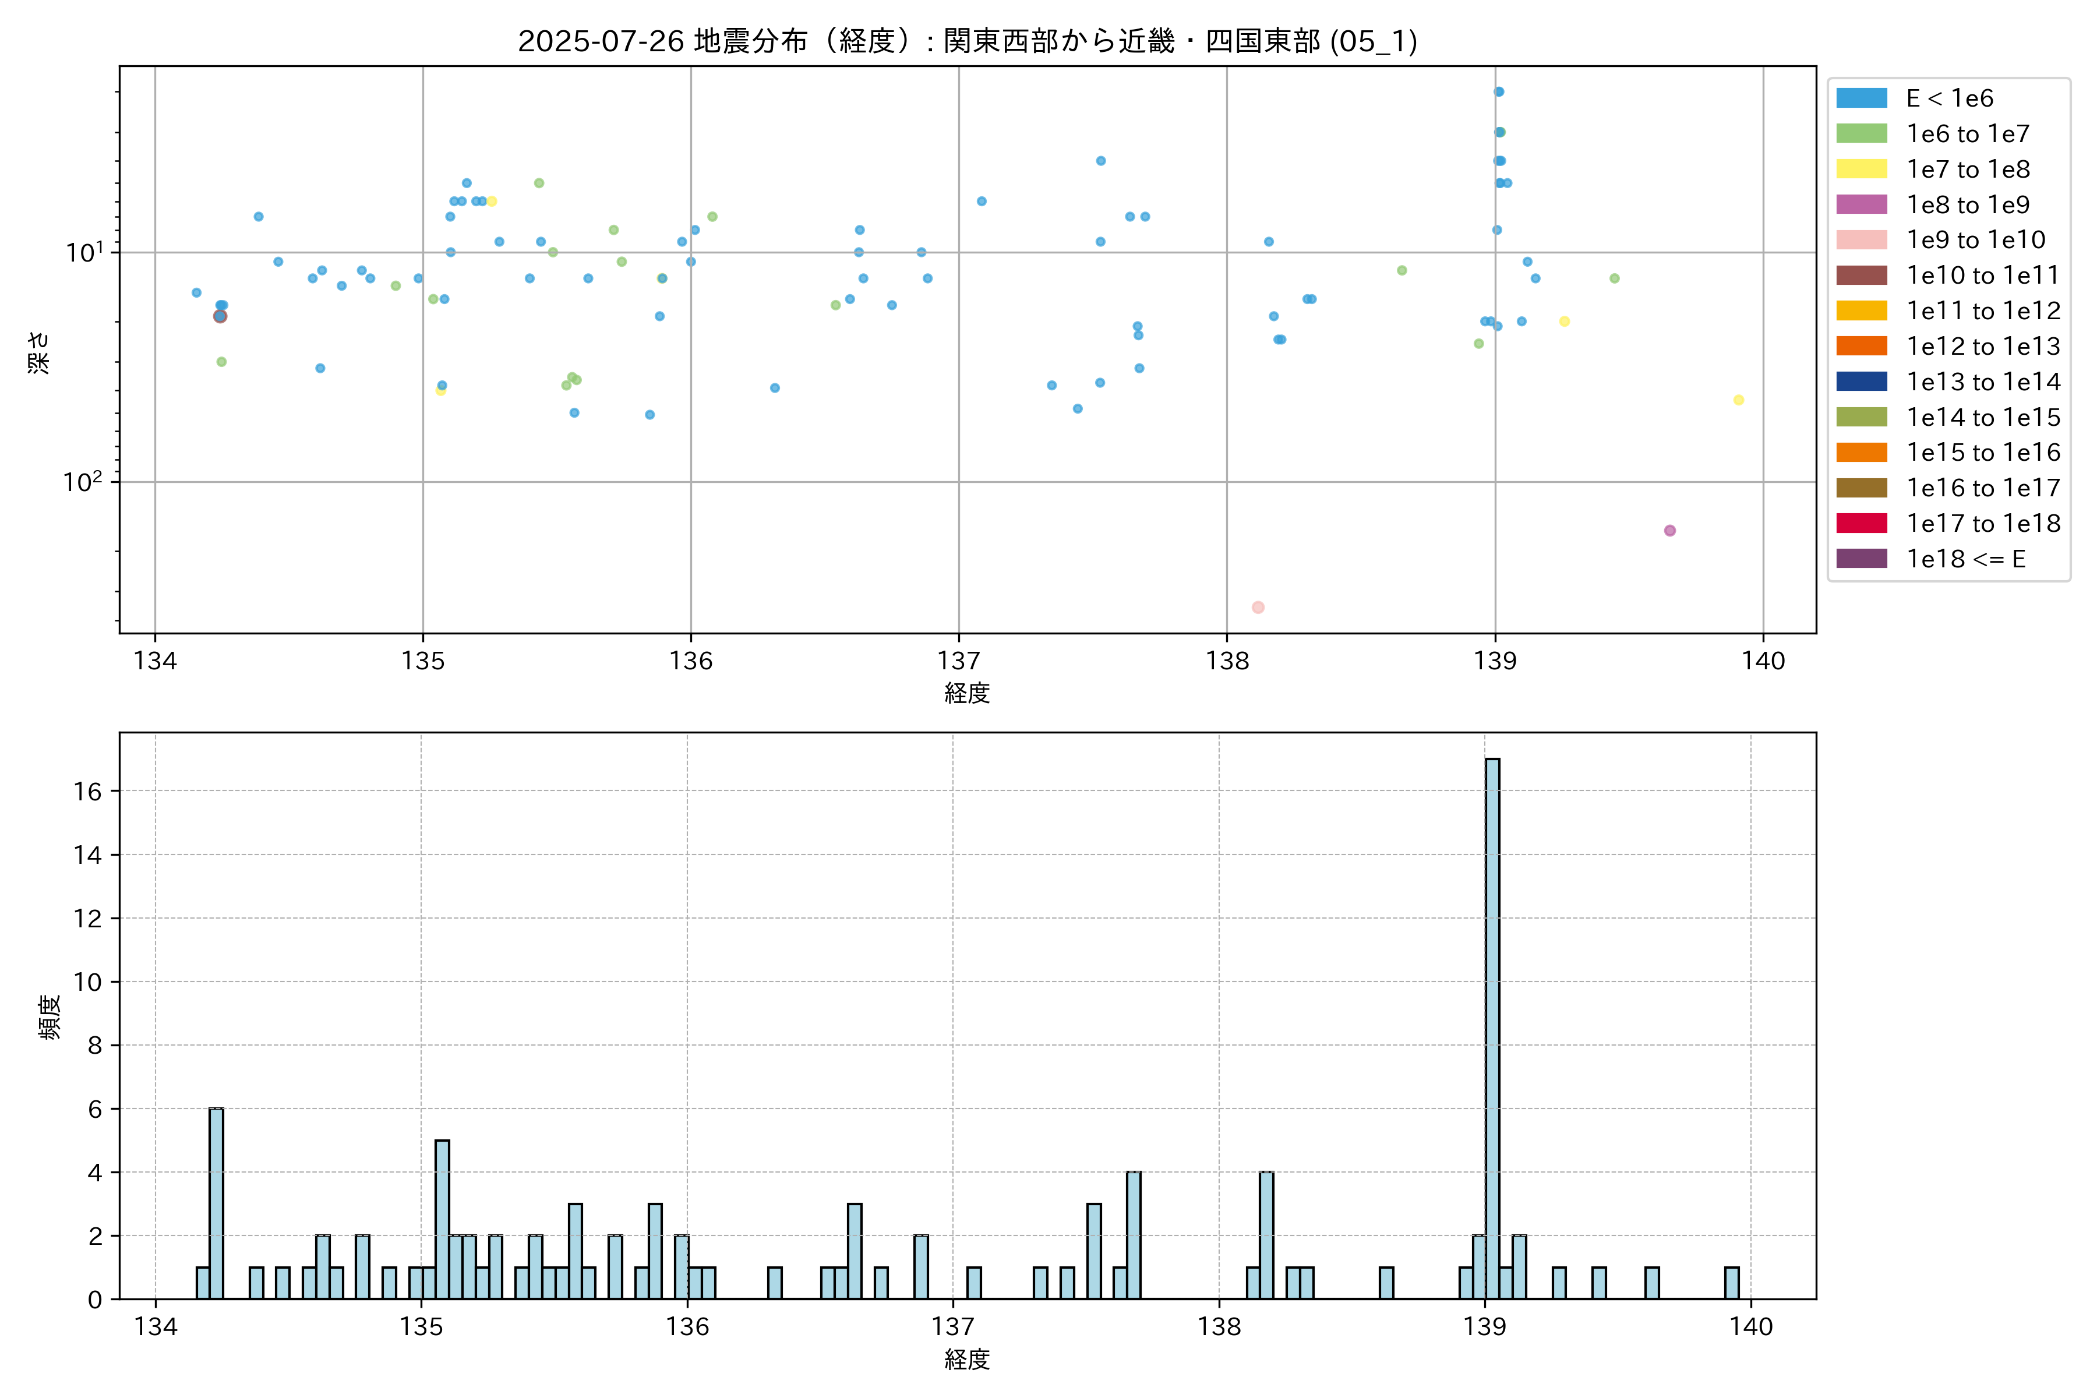The height and width of the screenshot is (1398, 2097).
Task: Click the 1e12 to 1e13 legend label text
Action: pyautogui.click(x=1983, y=346)
